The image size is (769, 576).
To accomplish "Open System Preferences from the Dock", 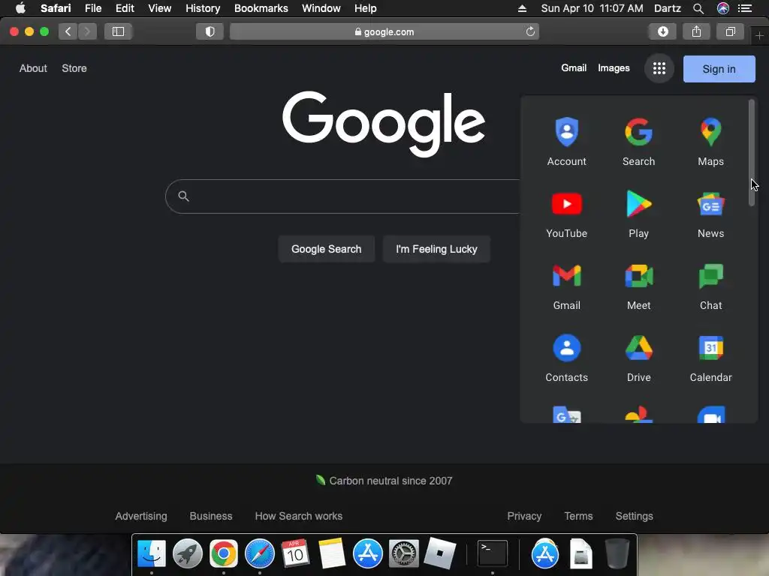I will point(403,553).
